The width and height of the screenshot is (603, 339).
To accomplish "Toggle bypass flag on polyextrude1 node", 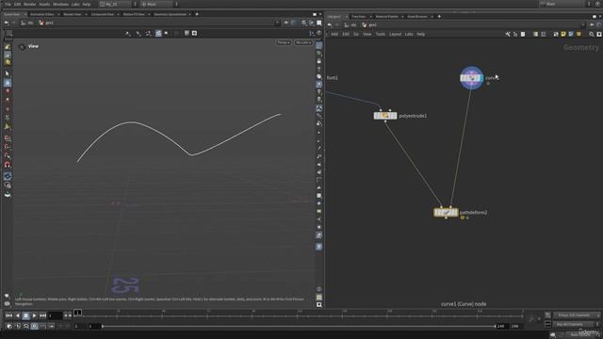I will [376, 116].
